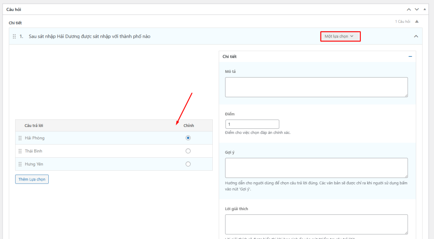Choose Hưng Yên as the correct answer
Screen dimensions: 434x239
click(188, 164)
